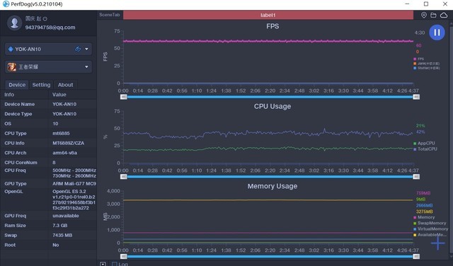Switch to the Setting tab
Screen dimensions: 453x266
(x=41, y=85)
